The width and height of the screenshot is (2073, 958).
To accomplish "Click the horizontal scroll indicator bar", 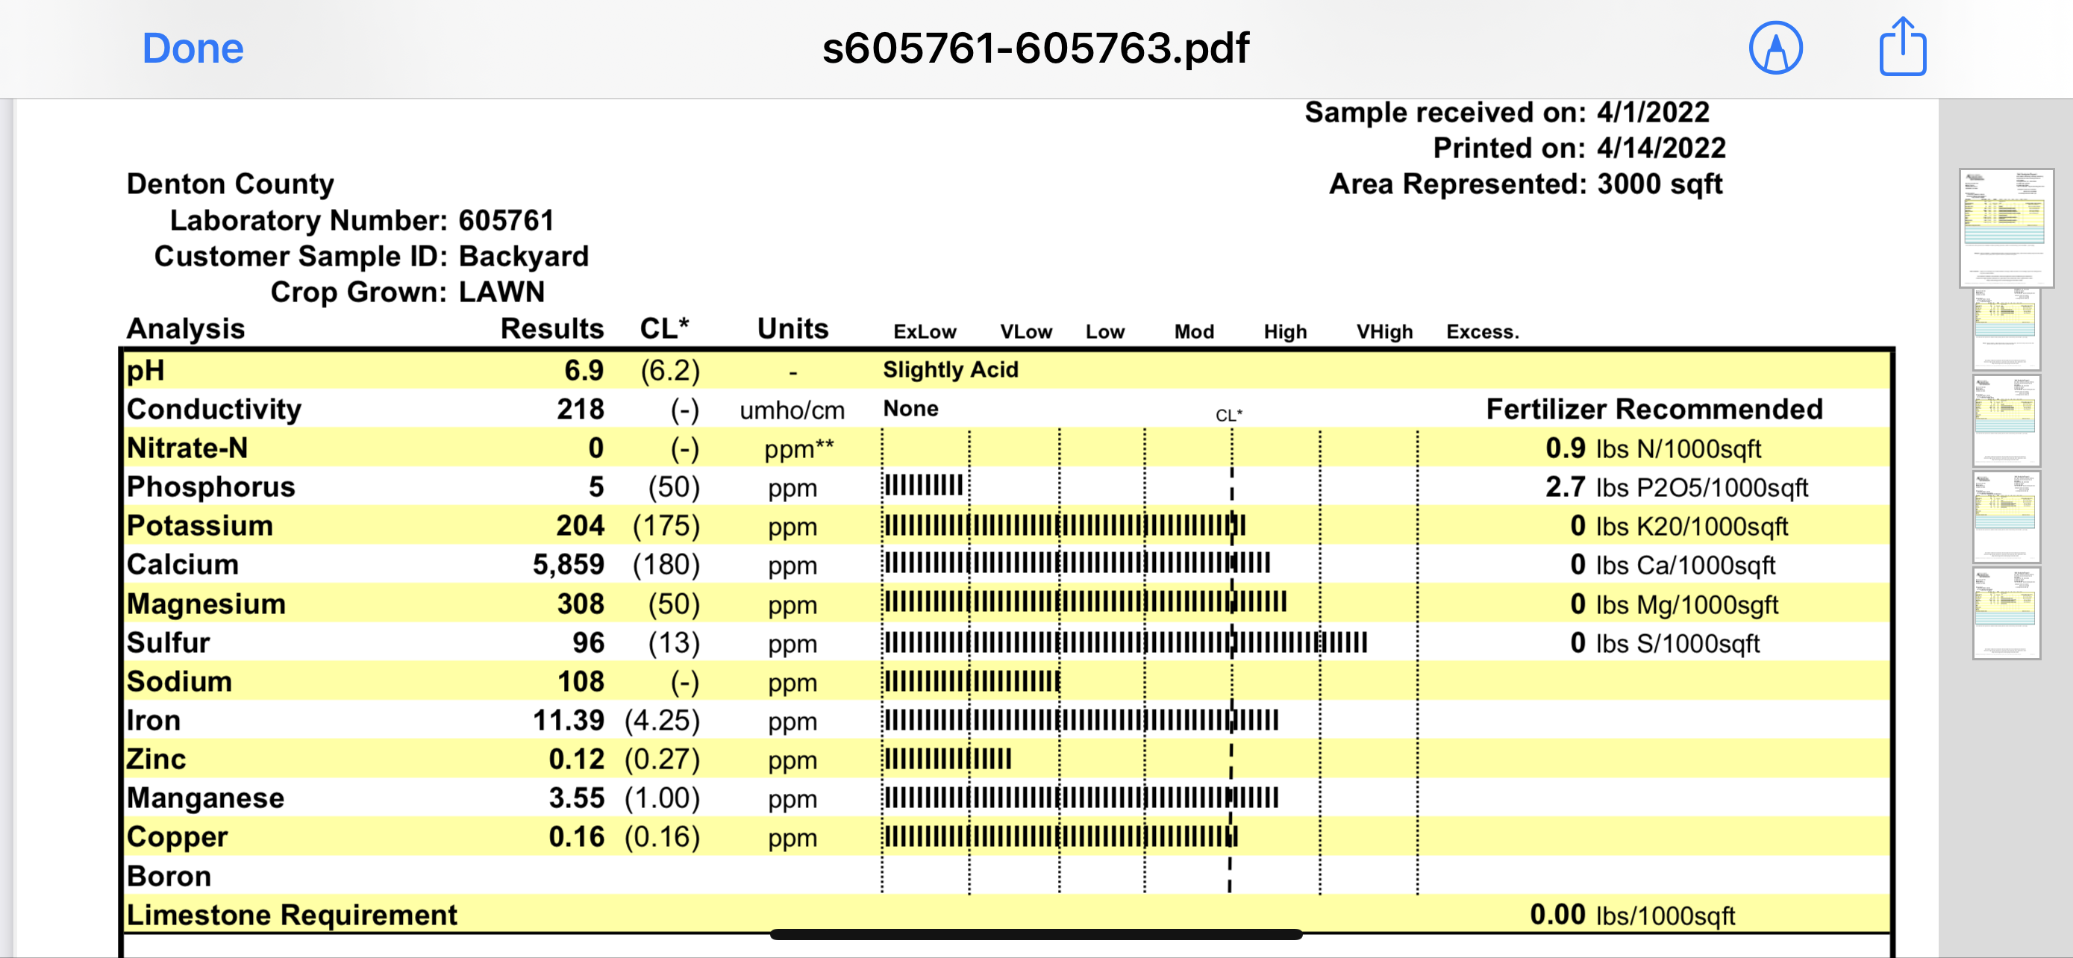I will 1036,934.
